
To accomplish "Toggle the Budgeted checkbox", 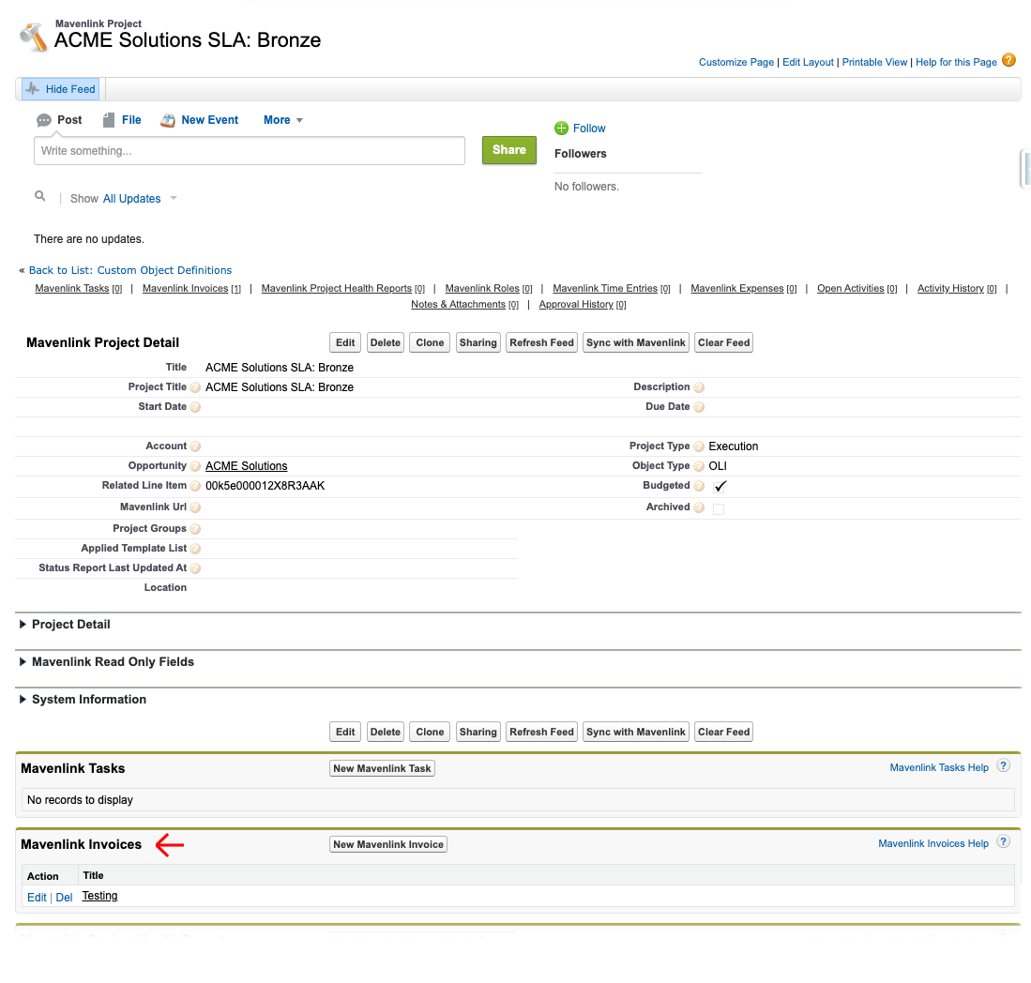I will (720, 487).
